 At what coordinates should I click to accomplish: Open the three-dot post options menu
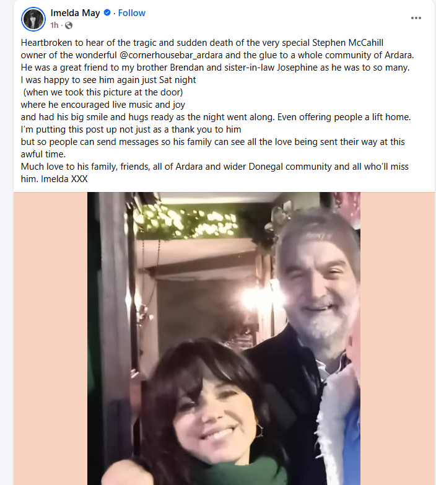416,18
